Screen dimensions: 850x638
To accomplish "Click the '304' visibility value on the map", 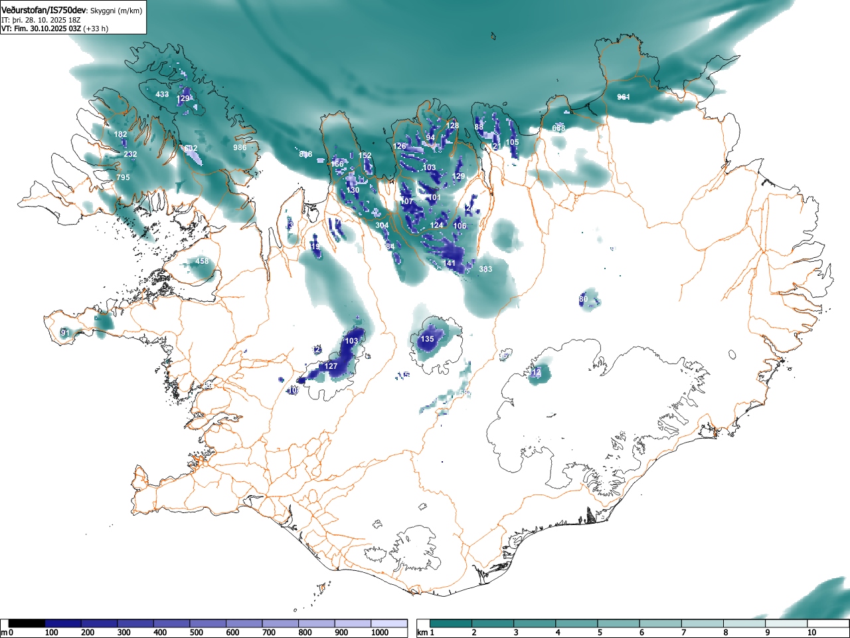I will tap(382, 225).
